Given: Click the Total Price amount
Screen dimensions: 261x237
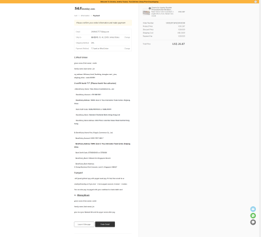Looking at the screenshot, I should (x=178, y=44).
